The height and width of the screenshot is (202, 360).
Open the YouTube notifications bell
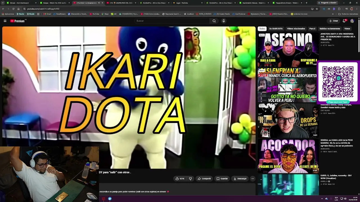pyautogui.click(x=344, y=21)
